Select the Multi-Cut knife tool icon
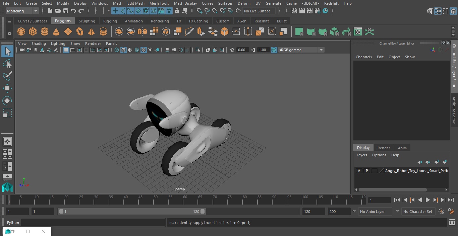The height and width of the screenshot is (236, 458). click(189, 32)
